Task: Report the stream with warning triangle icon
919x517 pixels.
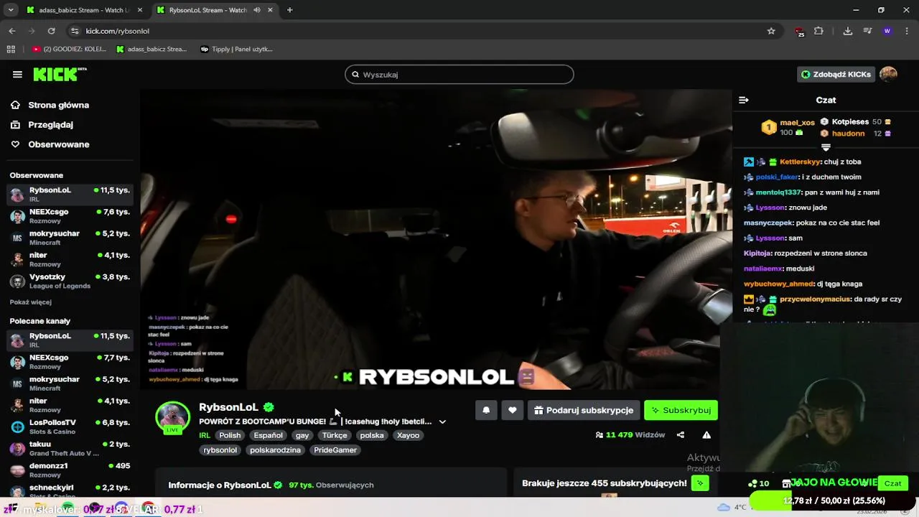Action: pyautogui.click(x=706, y=435)
